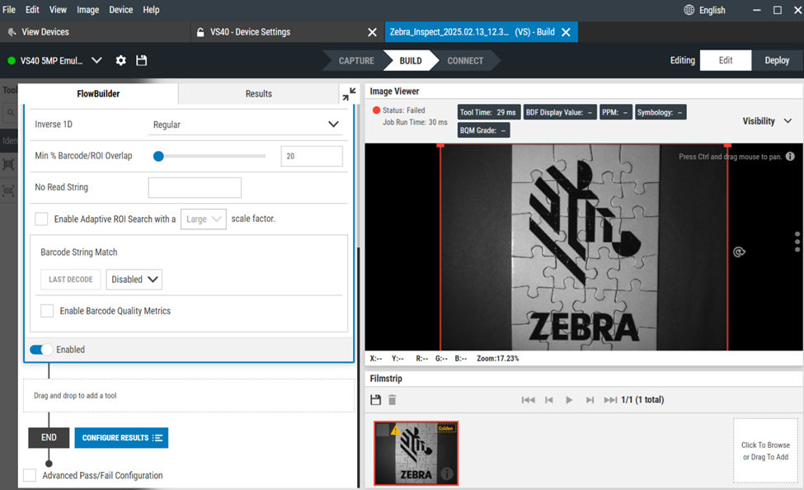
Task: Play the filmstrip images
Action: tap(569, 400)
